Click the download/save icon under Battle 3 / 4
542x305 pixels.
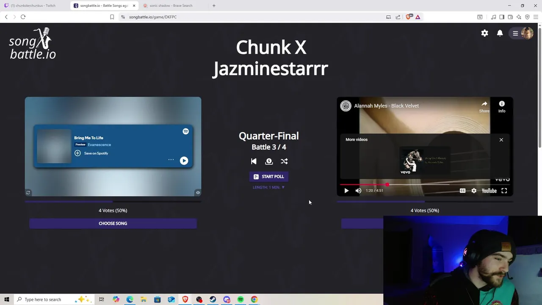269,161
